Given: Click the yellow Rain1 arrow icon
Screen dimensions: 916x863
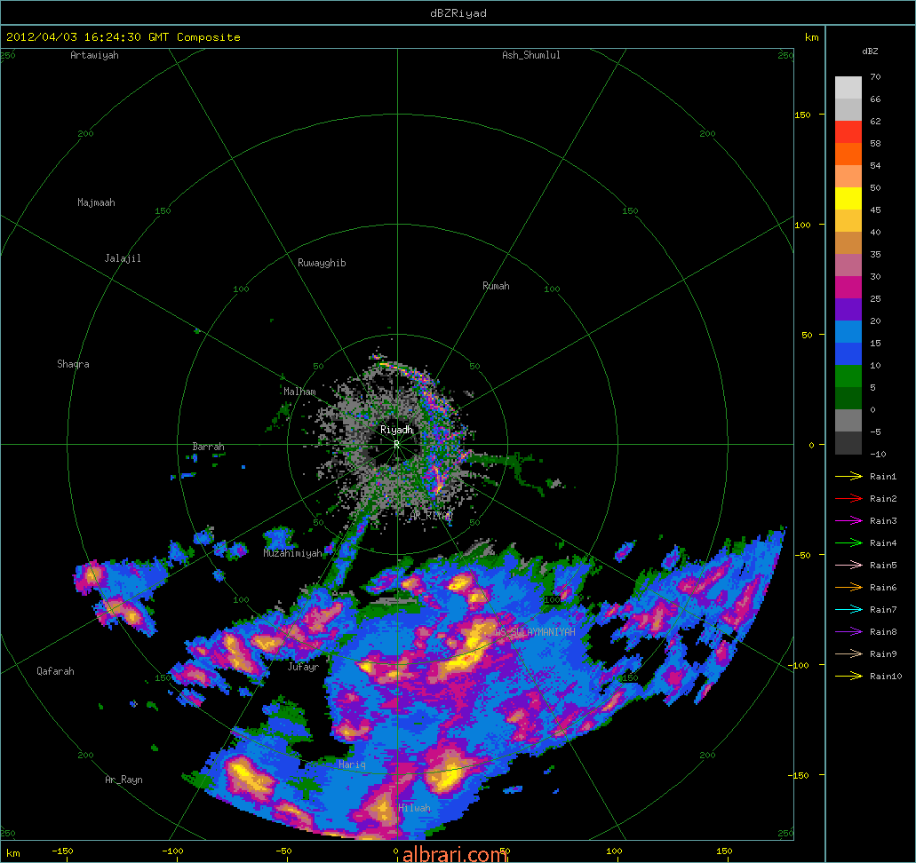Looking at the screenshot, I should coord(848,477).
